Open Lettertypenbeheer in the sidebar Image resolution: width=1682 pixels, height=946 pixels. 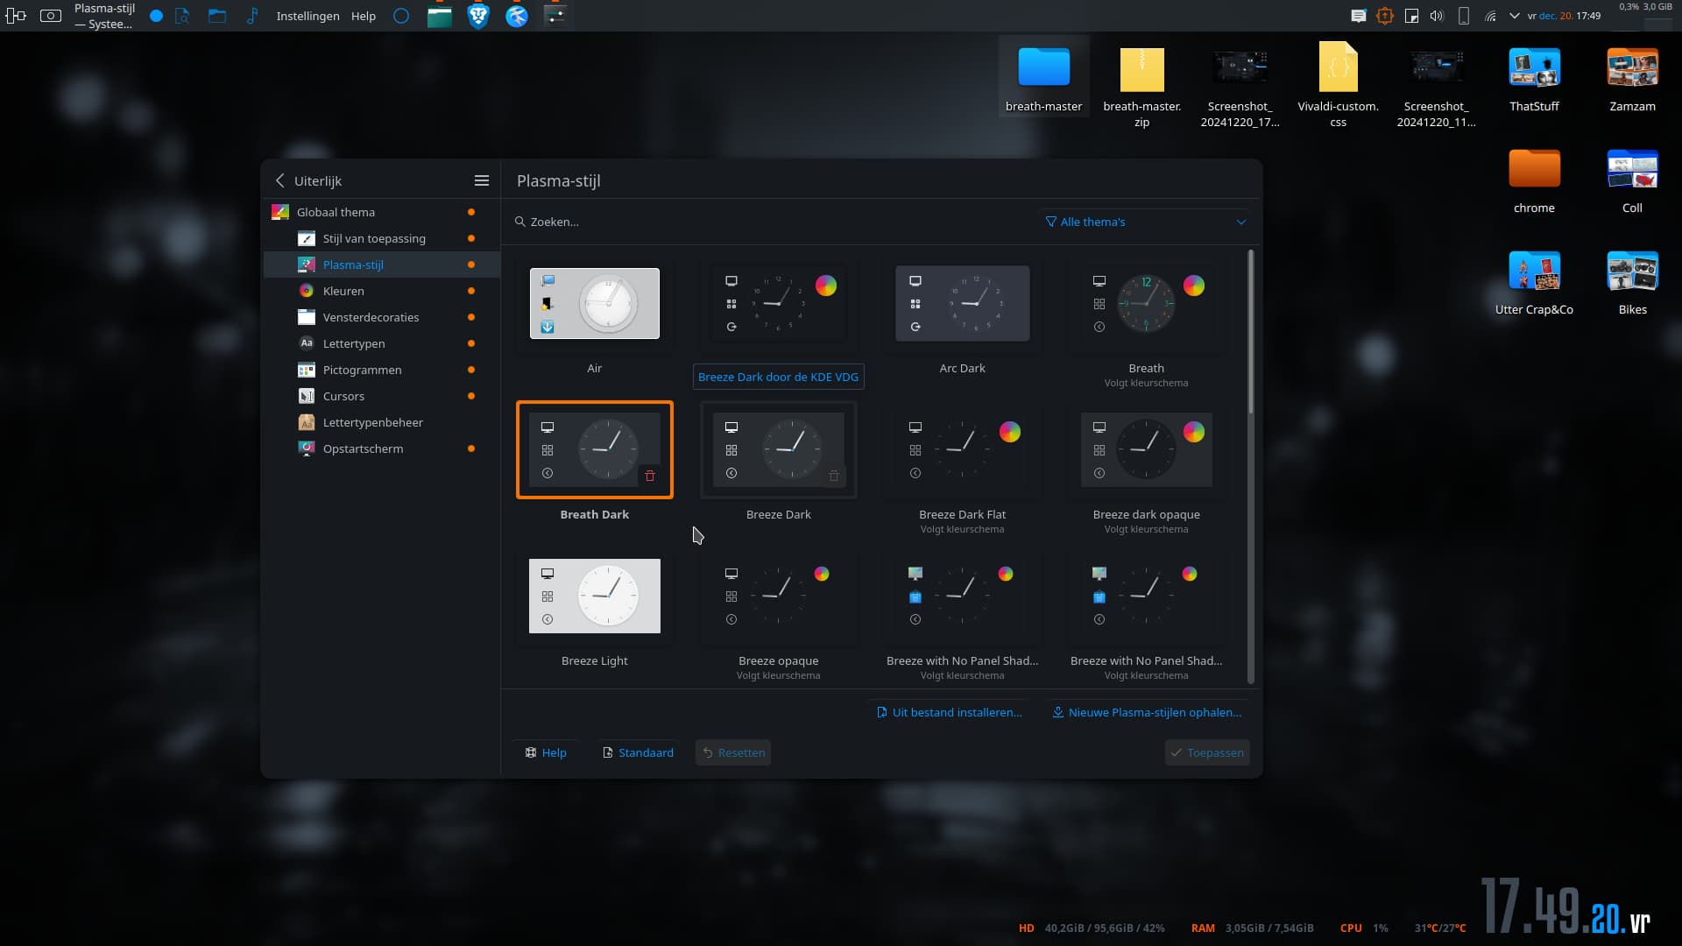[381, 422]
